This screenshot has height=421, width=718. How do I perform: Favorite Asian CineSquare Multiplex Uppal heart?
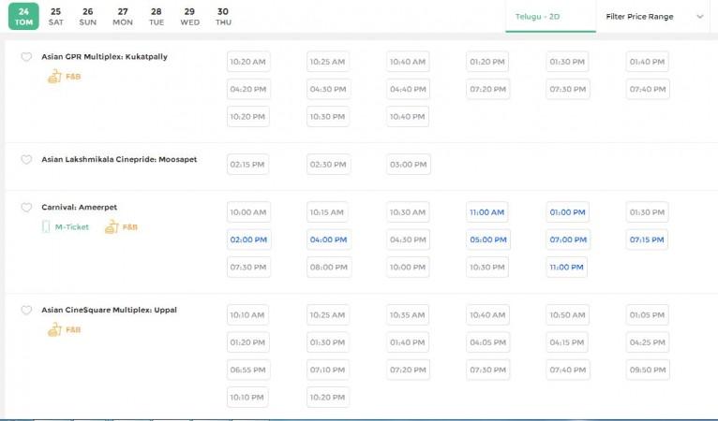point(26,311)
